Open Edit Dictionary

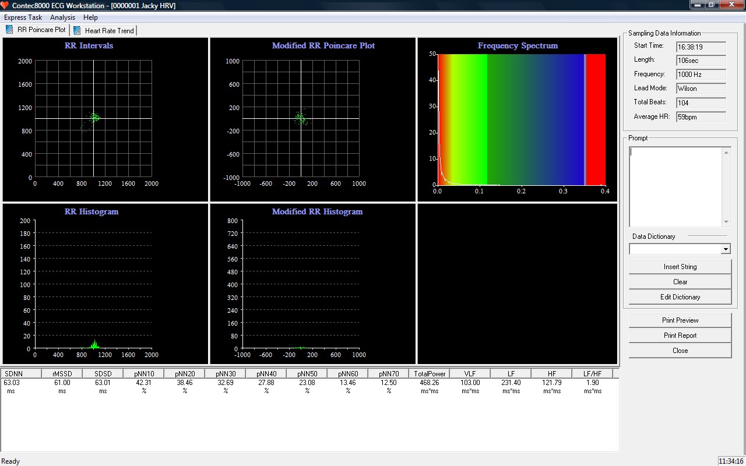680,297
